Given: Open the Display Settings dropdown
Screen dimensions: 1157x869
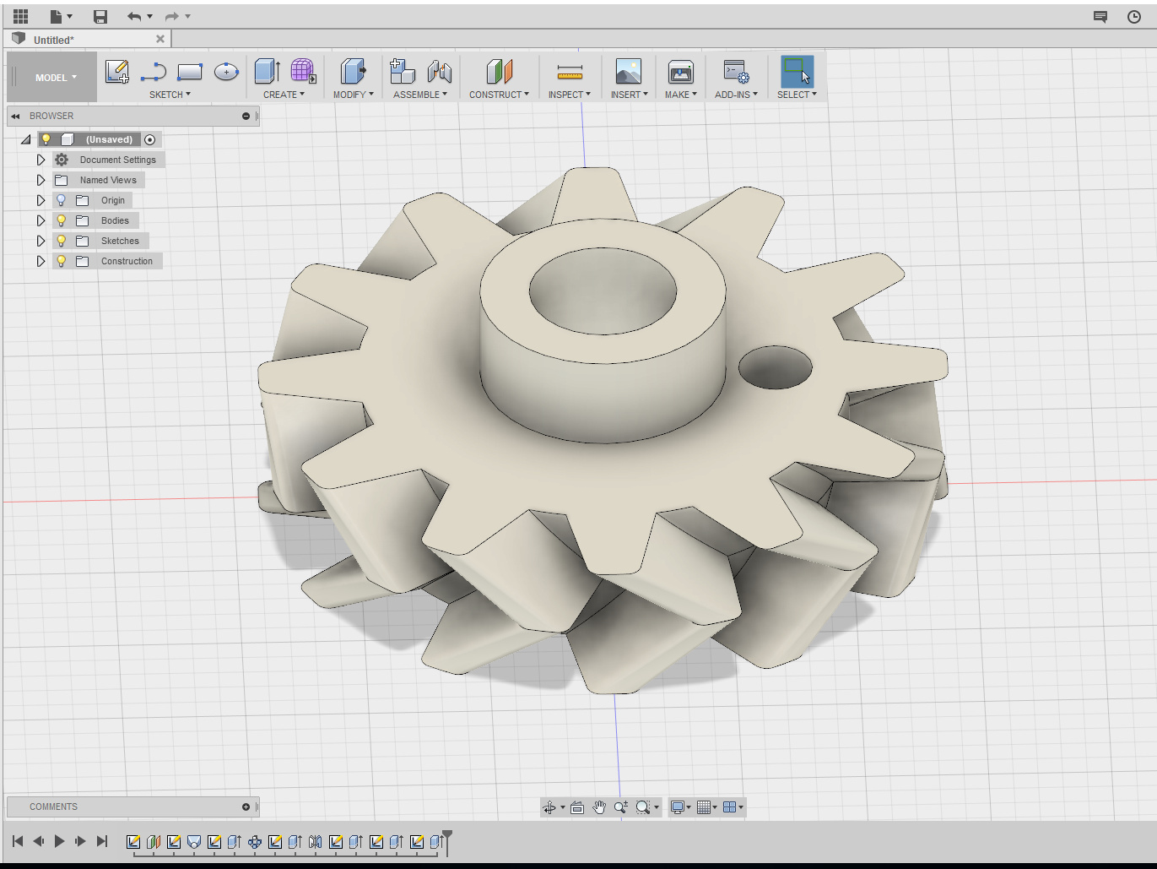Looking at the screenshot, I should (x=679, y=807).
